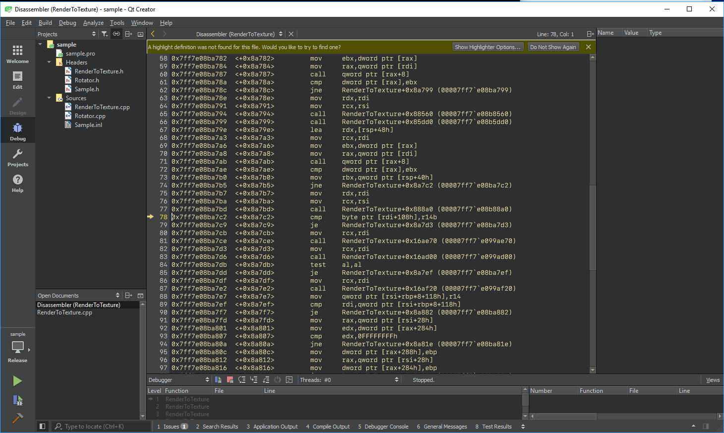Open output panes chooser arrows
The width and height of the screenshot is (724, 433).
click(523, 426)
